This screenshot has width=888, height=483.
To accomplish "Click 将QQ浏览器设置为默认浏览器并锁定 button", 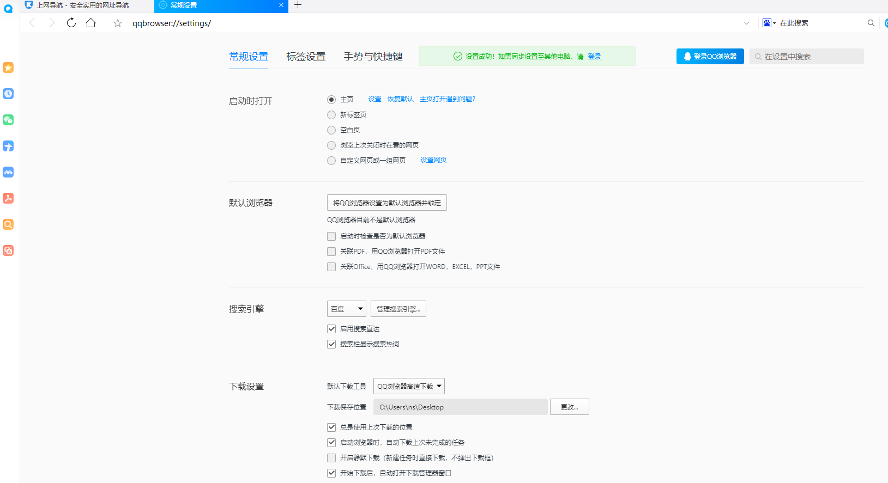I will [387, 203].
